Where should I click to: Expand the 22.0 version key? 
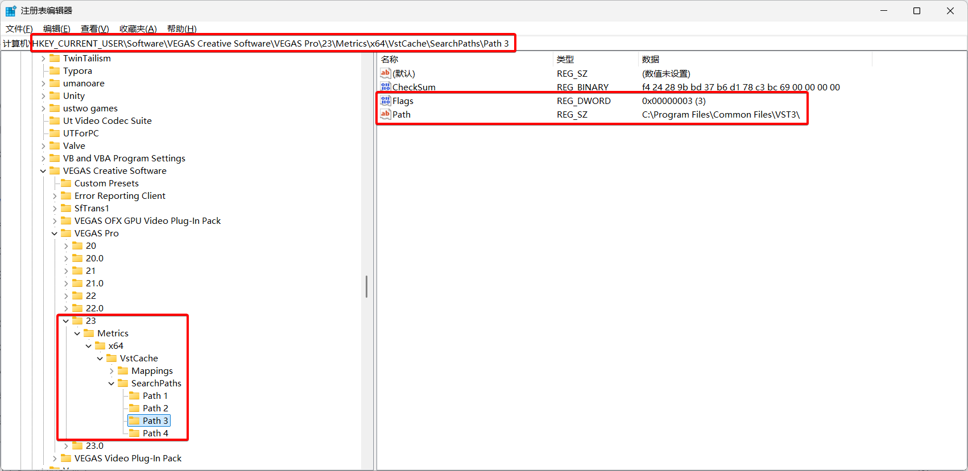(66, 309)
